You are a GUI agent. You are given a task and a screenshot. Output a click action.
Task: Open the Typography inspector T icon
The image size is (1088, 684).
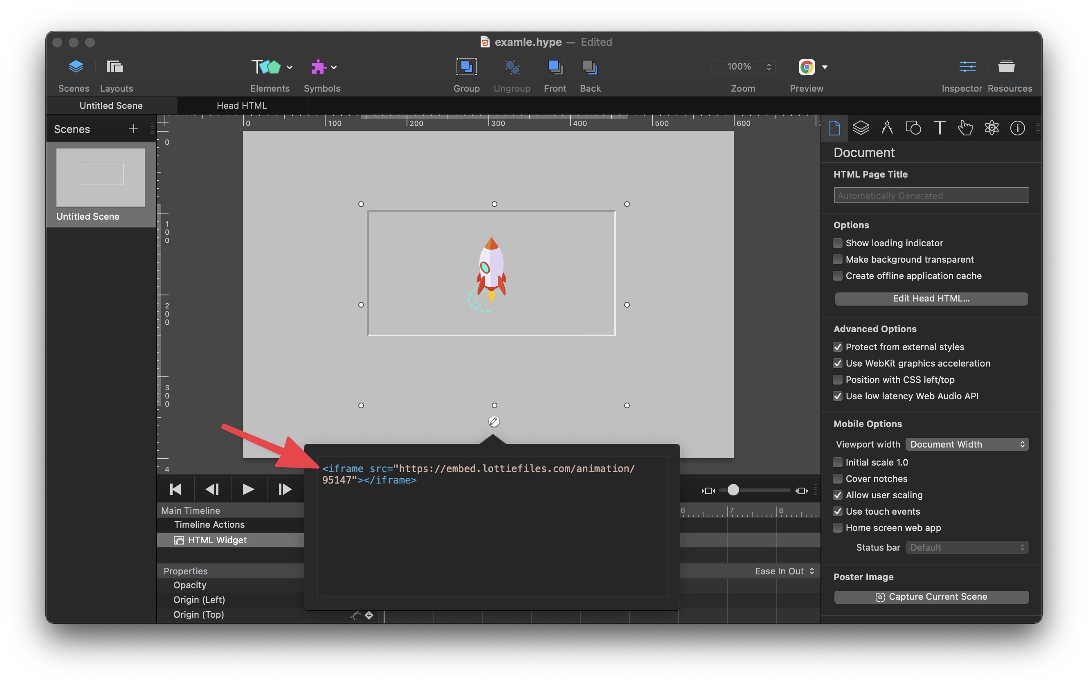tap(940, 128)
